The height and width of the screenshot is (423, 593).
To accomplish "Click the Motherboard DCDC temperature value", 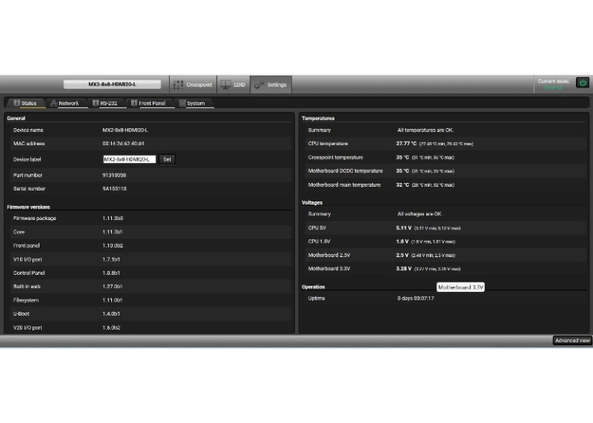I will (x=402, y=171).
